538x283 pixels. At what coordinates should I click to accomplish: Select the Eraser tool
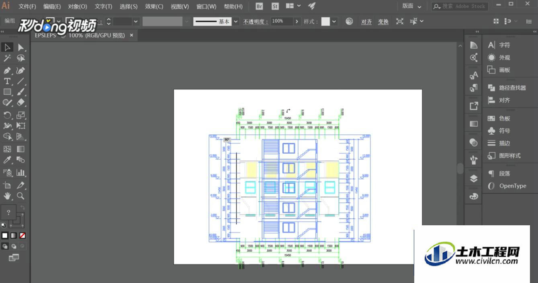pos(21,103)
